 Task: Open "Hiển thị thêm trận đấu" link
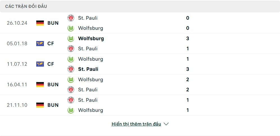click(x=136, y=124)
